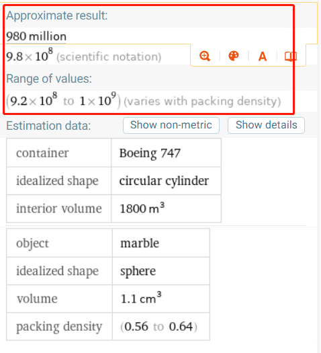The width and height of the screenshot is (321, 353).
Task: Click the Approximate result heading
Action: (x=57, y=15)
